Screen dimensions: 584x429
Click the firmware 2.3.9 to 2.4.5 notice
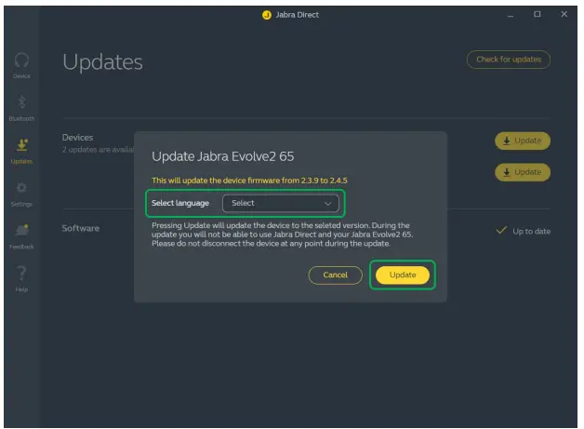point(249,181)
